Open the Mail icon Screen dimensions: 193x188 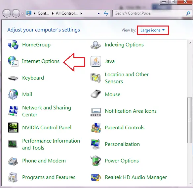pos(13,94)
